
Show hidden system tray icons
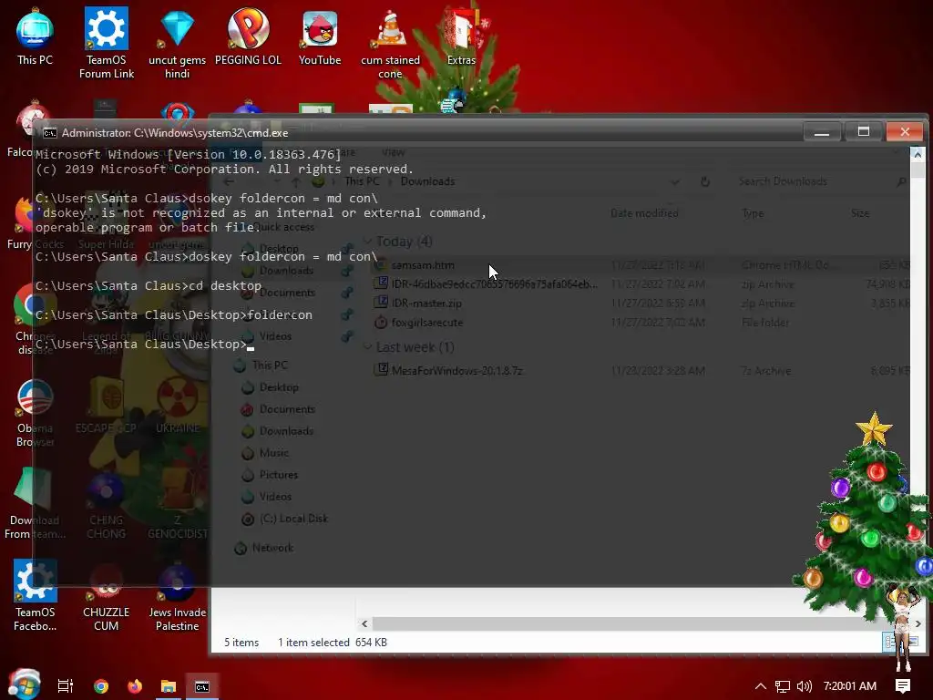761,685
